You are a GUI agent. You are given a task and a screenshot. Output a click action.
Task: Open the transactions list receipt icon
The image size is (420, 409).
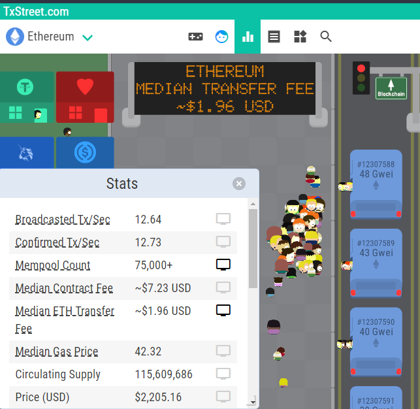(274, 37)
